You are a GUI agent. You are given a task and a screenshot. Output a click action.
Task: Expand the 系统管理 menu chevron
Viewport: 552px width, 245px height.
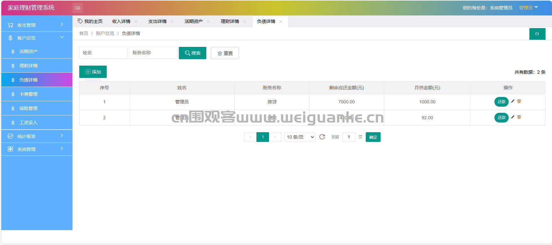[x=62, y=148]
